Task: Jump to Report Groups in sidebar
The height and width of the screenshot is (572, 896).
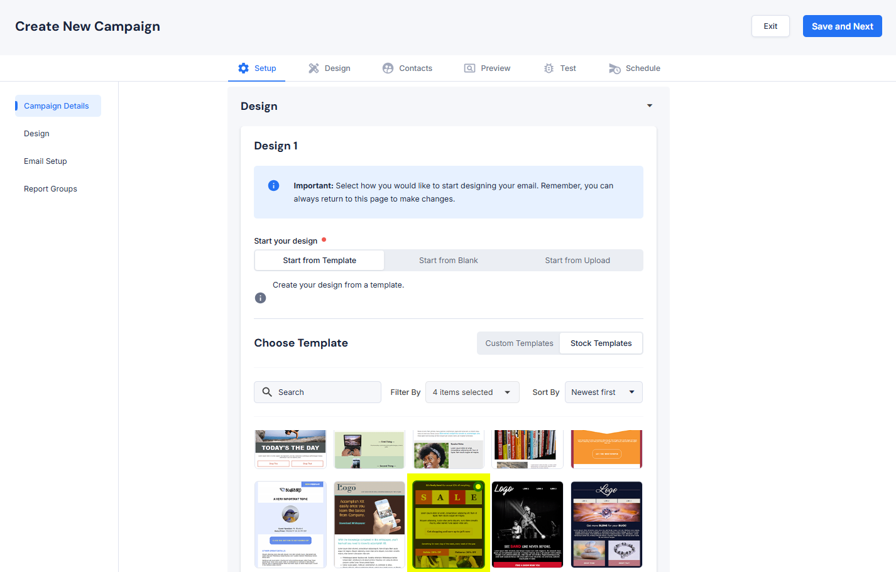Action: (x=50, y=188)
